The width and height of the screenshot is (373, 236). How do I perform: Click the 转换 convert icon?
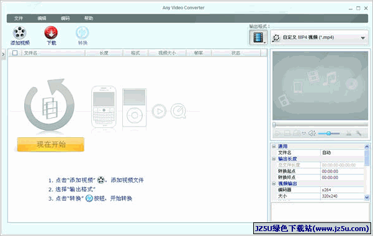pos(83,33)
